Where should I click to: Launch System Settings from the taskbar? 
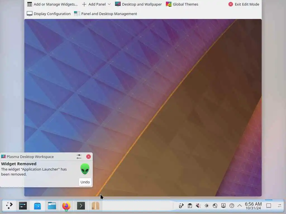point(23,206)
